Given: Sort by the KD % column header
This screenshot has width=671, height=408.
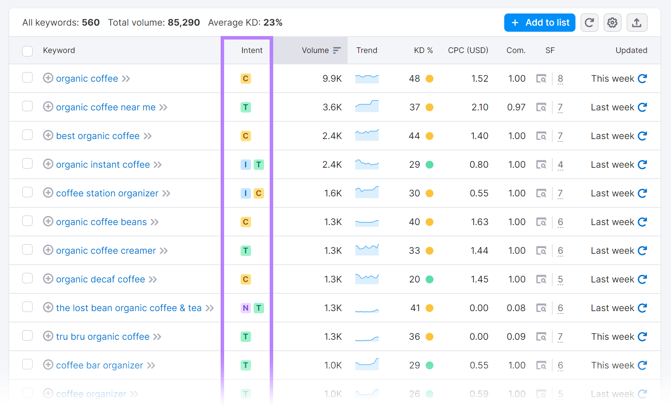Looking at the screenshot, I should 423,50.
